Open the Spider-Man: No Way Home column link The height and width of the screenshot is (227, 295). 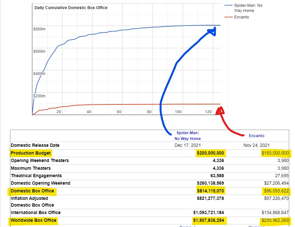tap(187, 136)
